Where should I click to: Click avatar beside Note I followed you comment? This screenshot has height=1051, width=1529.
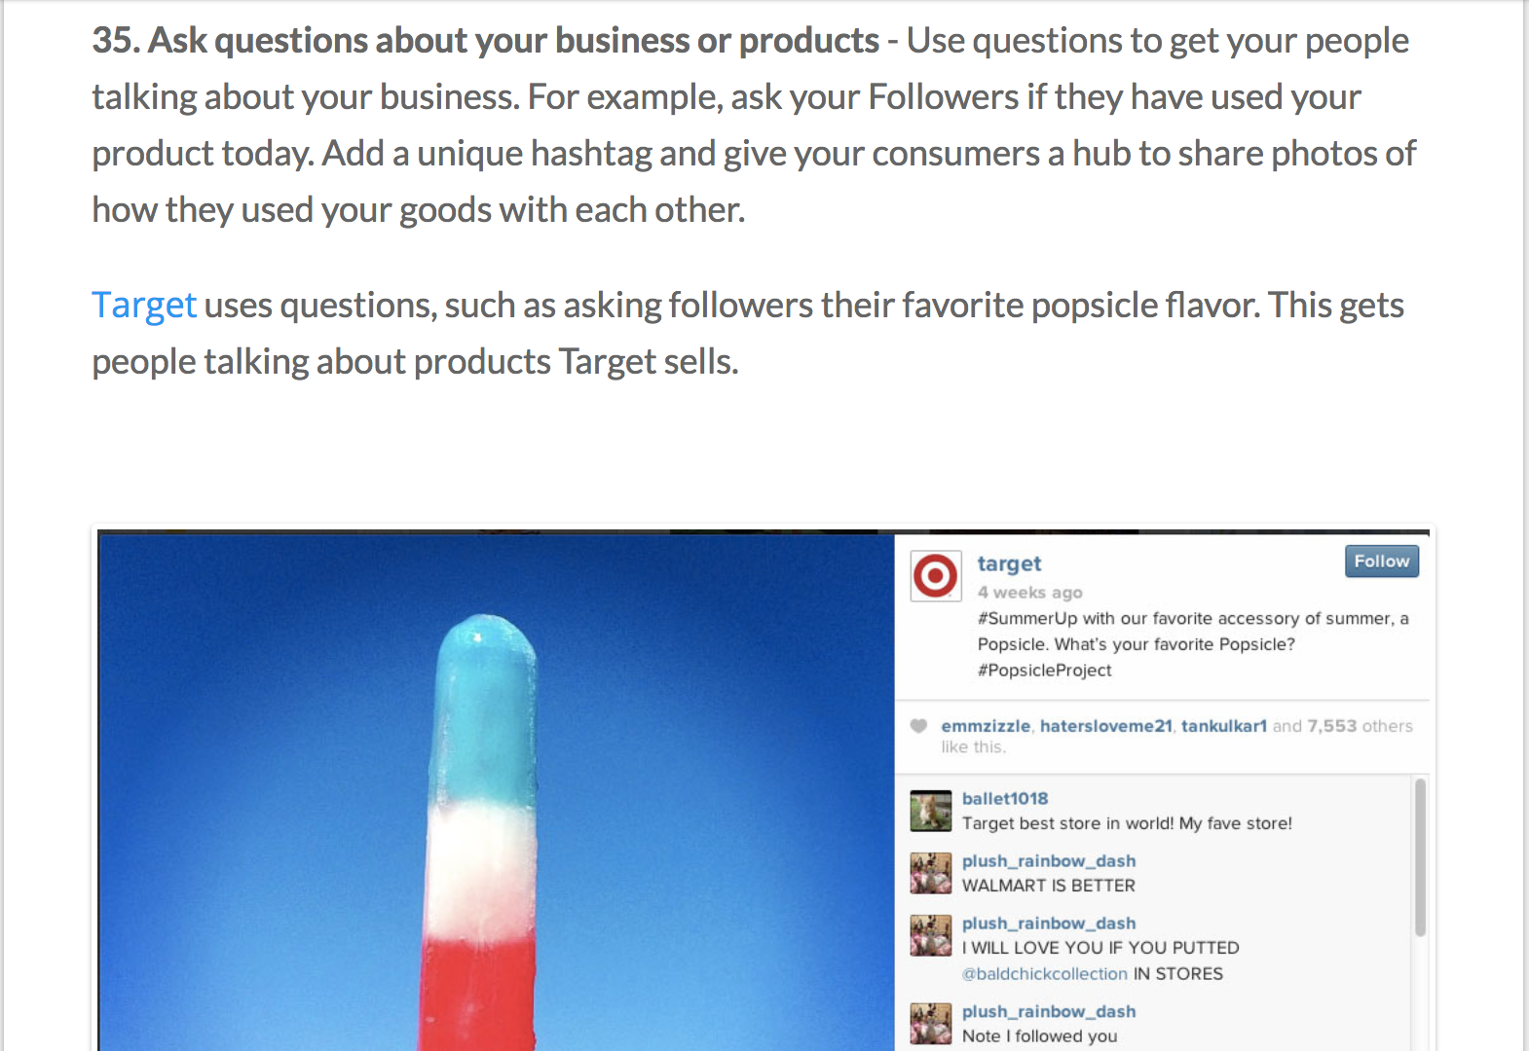coord(930,1024)
